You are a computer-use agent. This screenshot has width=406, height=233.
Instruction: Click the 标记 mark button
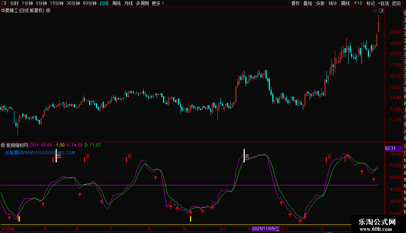370,3
